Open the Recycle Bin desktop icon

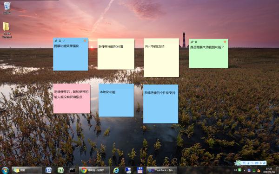pyautogui.click(x=7, y=8)
